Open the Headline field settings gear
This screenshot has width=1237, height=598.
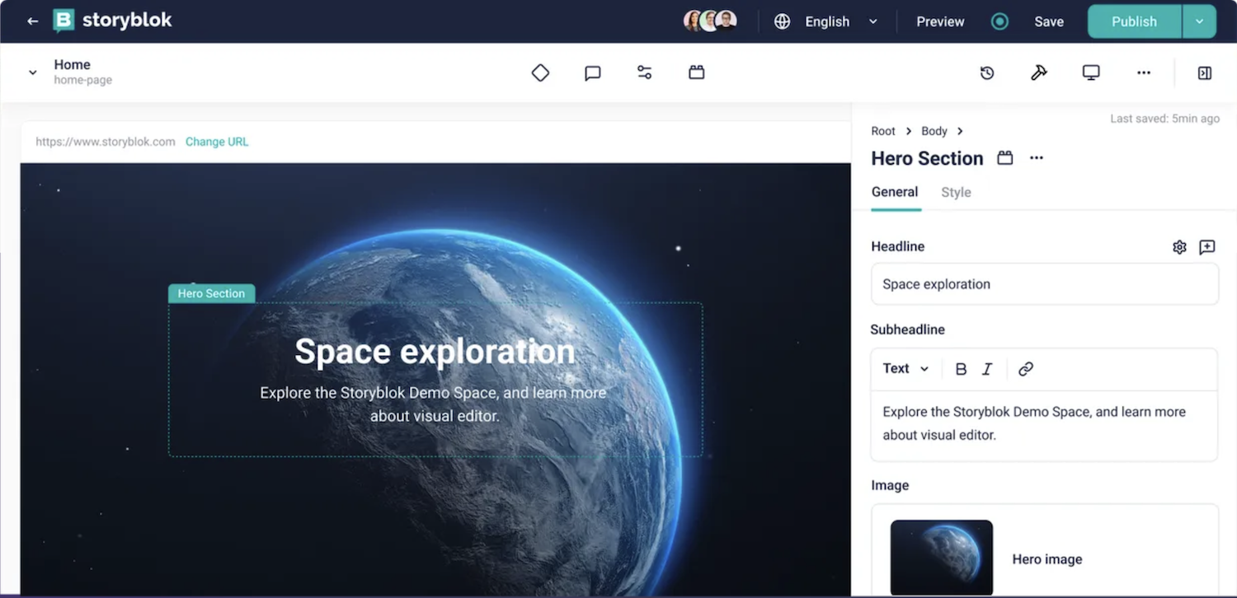point(1179,247)
